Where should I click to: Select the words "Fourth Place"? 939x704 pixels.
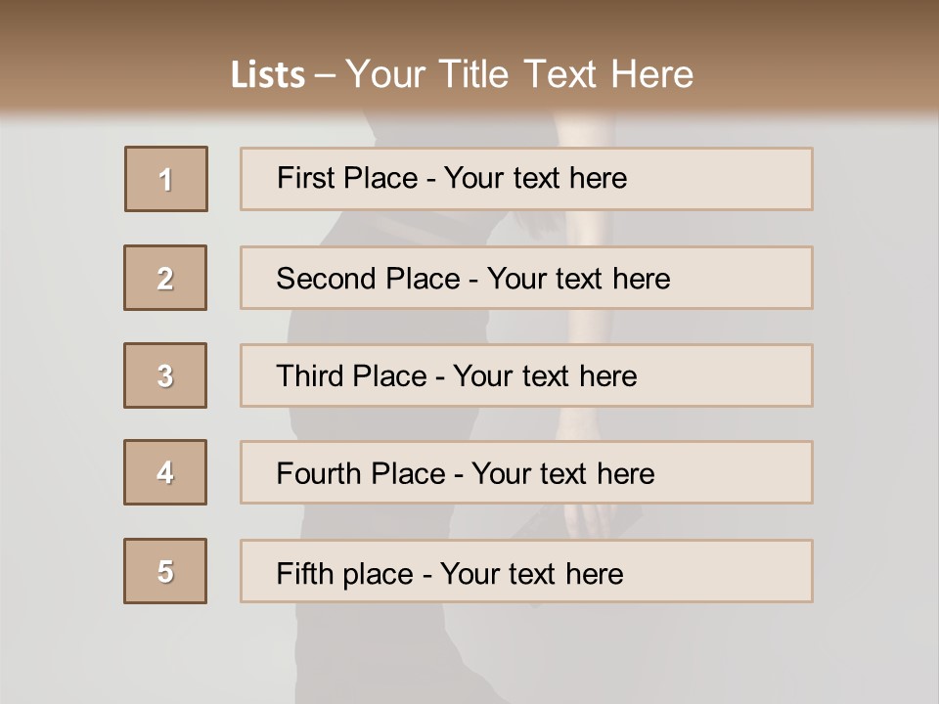[x=361, y=474]
